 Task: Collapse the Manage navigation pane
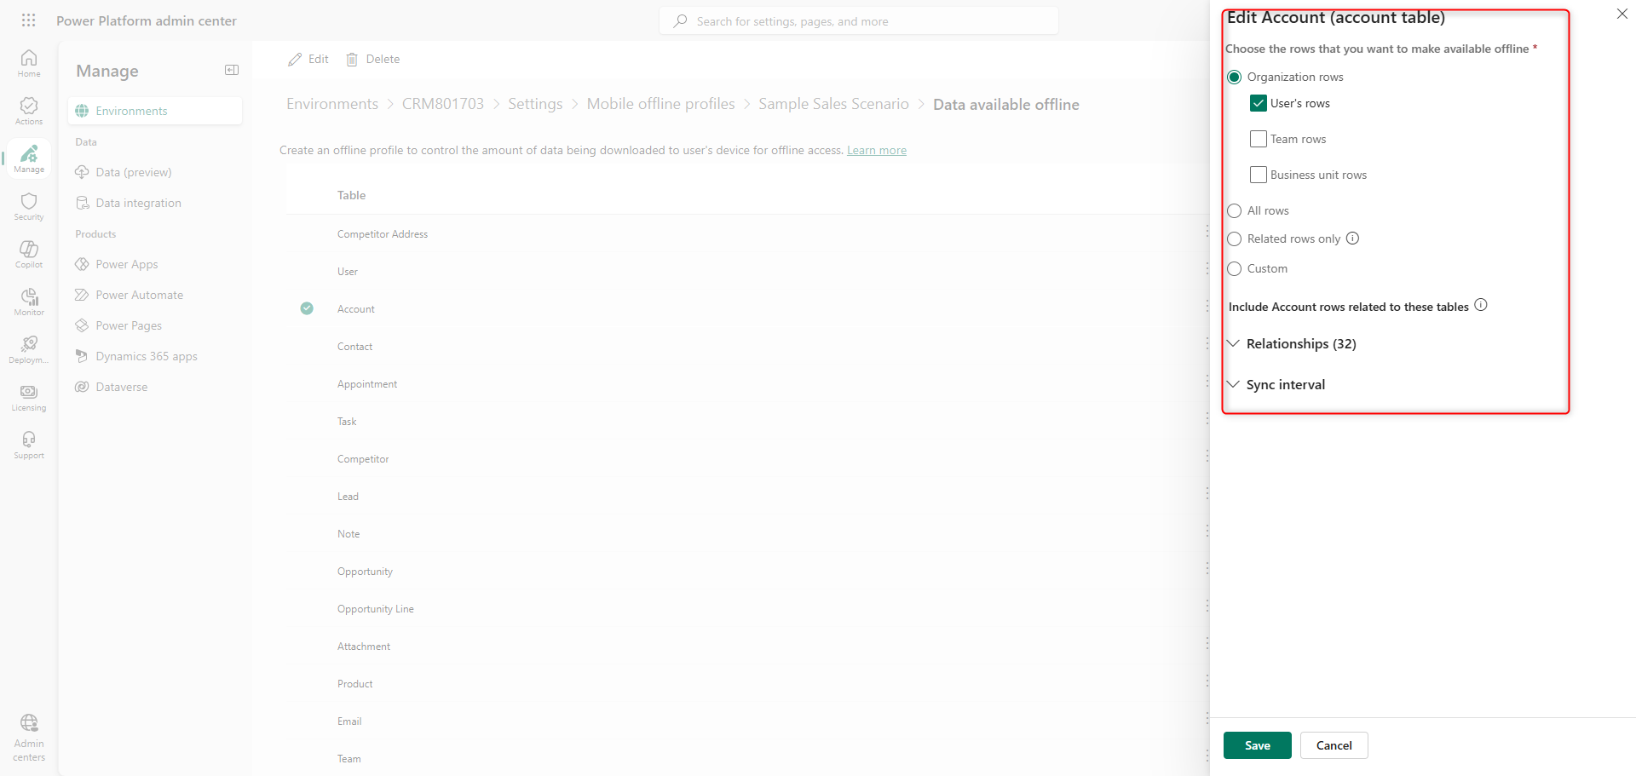[x=231, y=70]
